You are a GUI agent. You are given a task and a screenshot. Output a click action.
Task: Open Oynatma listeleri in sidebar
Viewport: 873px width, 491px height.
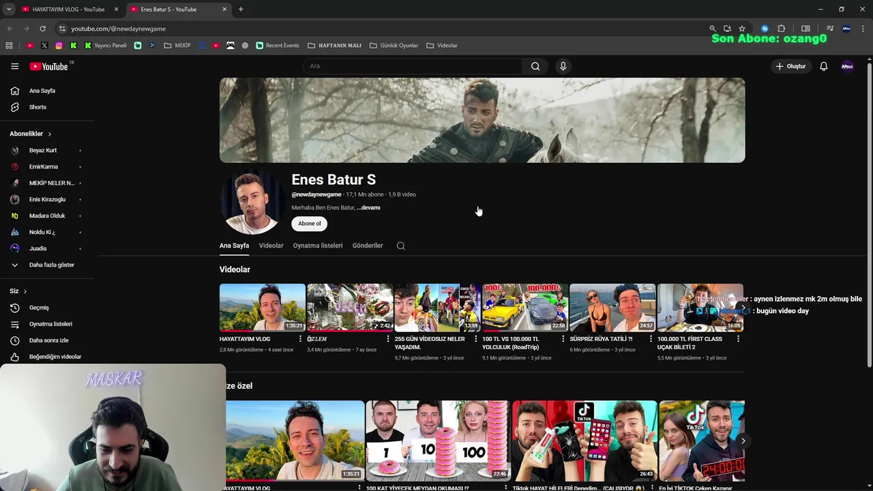tap(50, 324)
